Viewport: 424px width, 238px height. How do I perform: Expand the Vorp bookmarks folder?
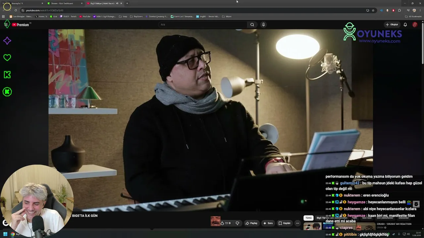click(123, 16)
